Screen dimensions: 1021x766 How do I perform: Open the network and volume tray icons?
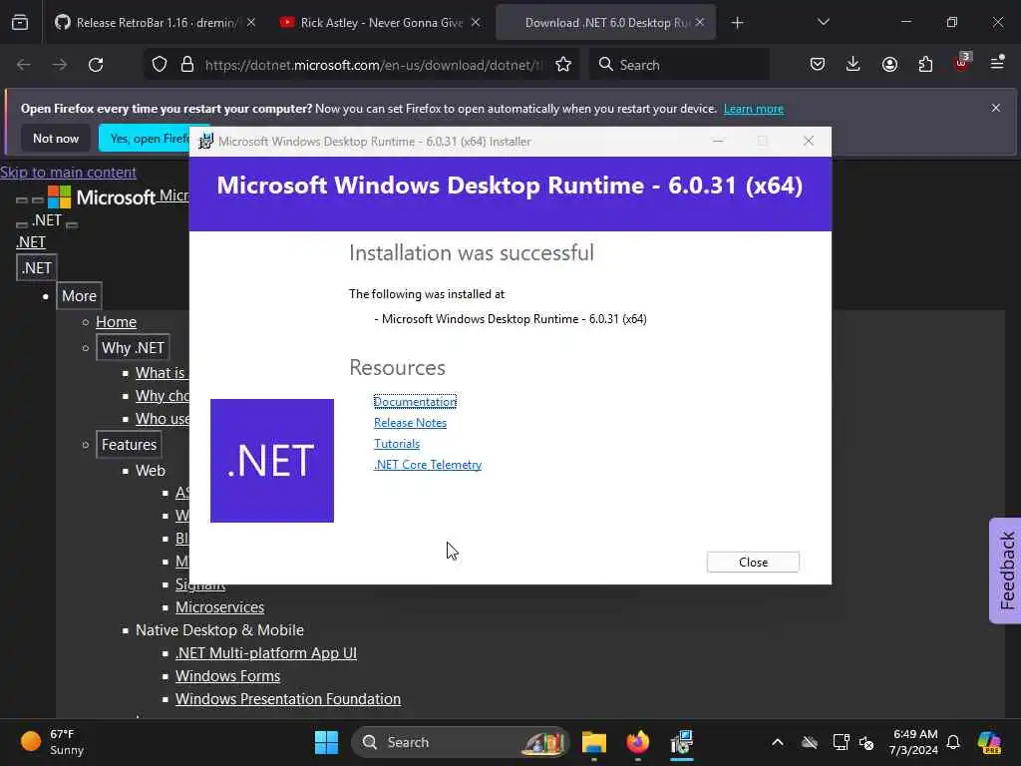853,742
